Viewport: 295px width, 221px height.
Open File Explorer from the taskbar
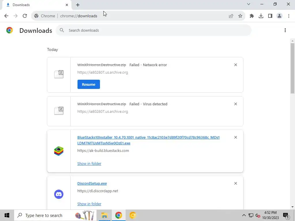[x=104, y=215]
